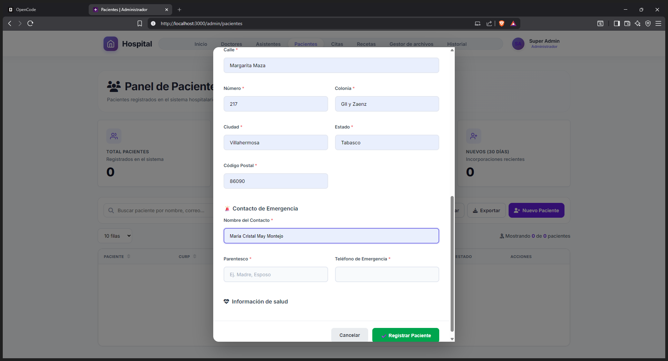Open the 10 filas rows dropdown
The image size is (668, 361).
(115, 236)
